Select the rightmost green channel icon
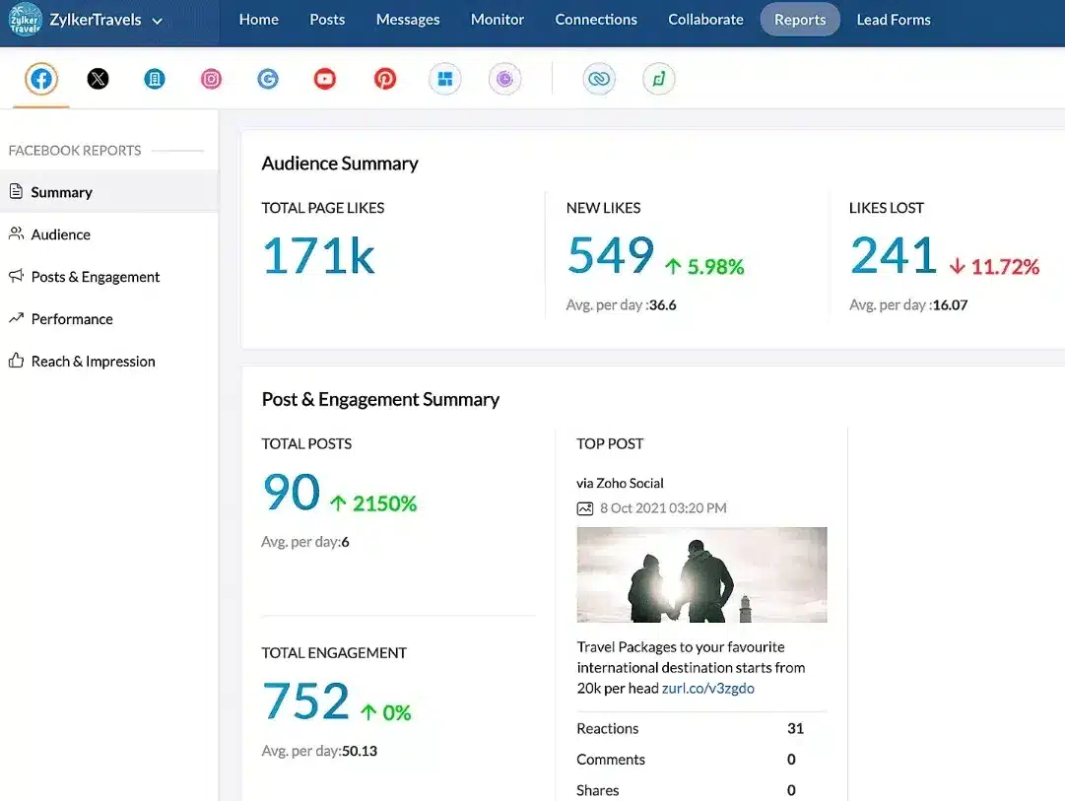1065x801 pixels. click(658, 78)
